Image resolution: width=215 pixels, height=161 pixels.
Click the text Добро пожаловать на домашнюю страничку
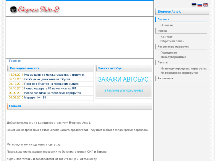pyautogui.click(x=37, y=123)
